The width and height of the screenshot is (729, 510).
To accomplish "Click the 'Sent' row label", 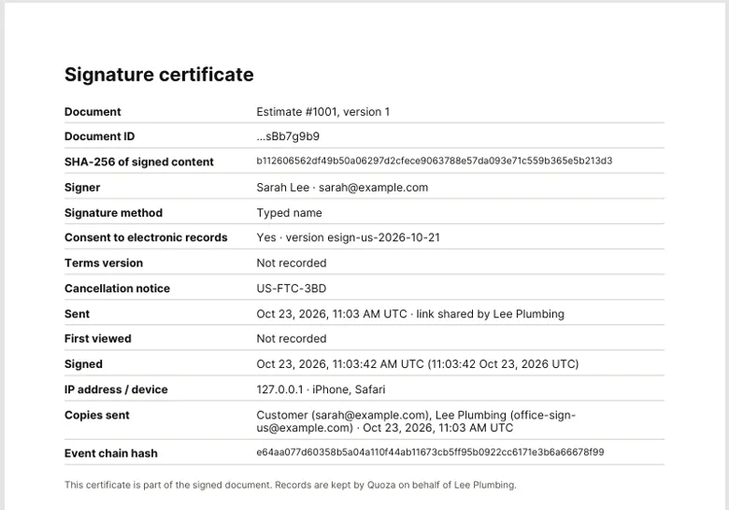I will point(77,314).
